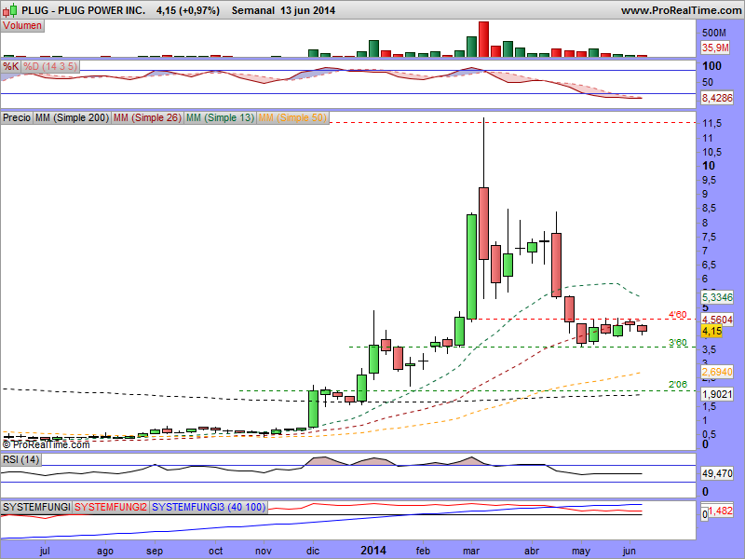Click the 3'60 support level label
The image size is (745, 559).
[x=678, y=343]
